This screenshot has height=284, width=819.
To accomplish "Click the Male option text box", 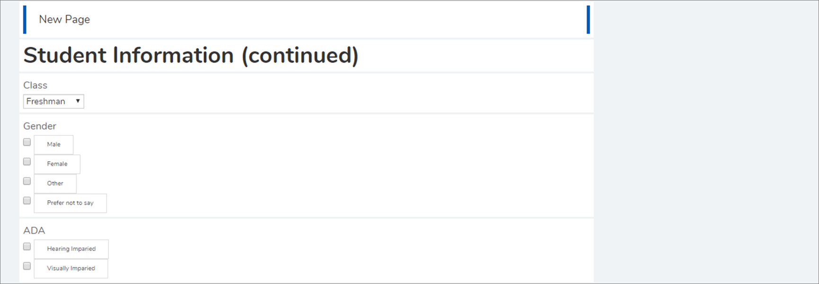I will (x=53, y=144).
